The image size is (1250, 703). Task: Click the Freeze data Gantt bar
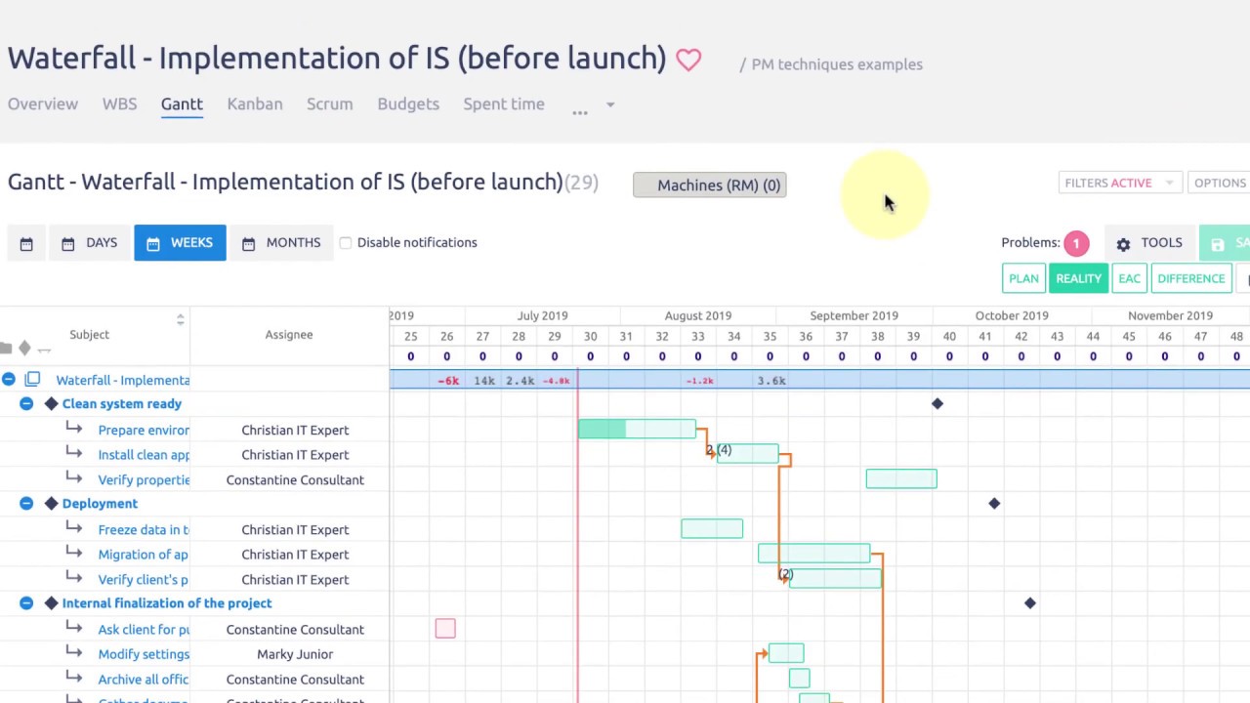point(712,529)
